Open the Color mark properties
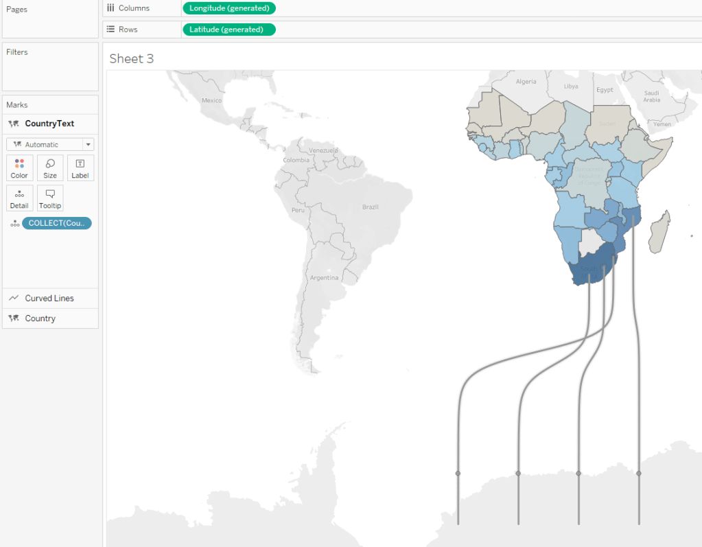 (19, 167)
